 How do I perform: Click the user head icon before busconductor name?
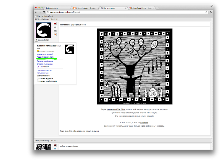(36, 40)
